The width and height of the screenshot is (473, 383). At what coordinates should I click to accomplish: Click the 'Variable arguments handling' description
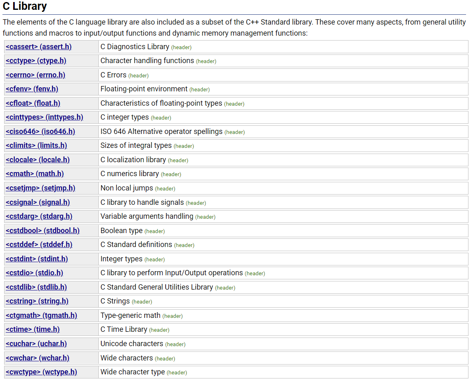tap(147, 216)
